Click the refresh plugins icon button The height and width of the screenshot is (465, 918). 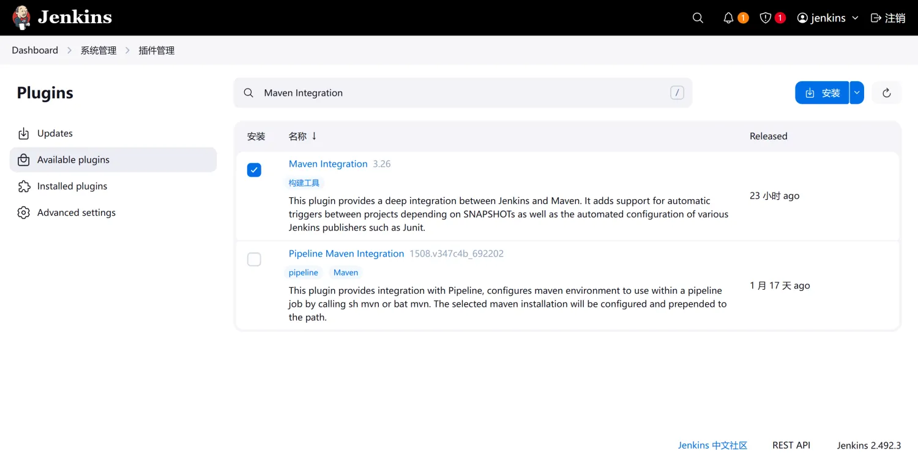(x=886, y=93)
